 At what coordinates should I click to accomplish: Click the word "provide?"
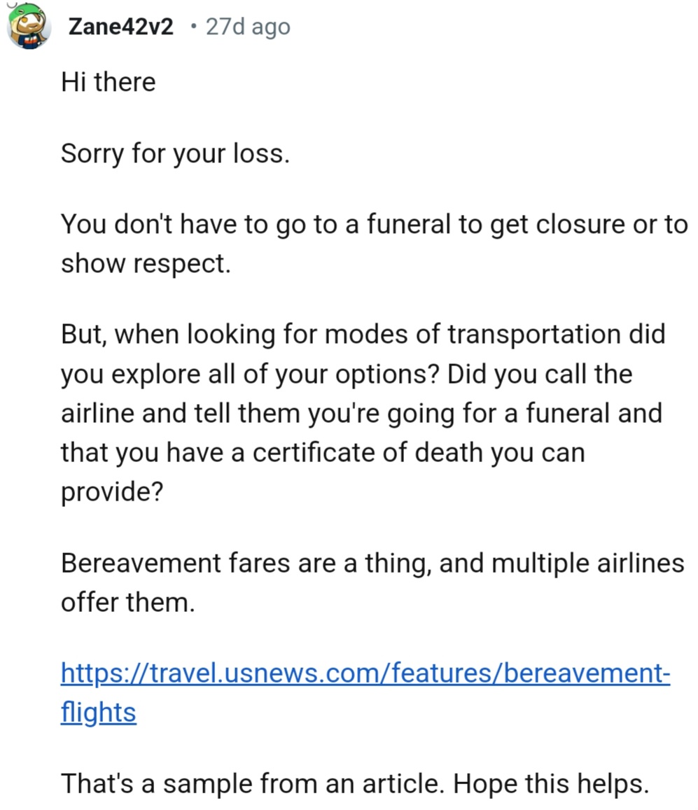pos(112,491)
